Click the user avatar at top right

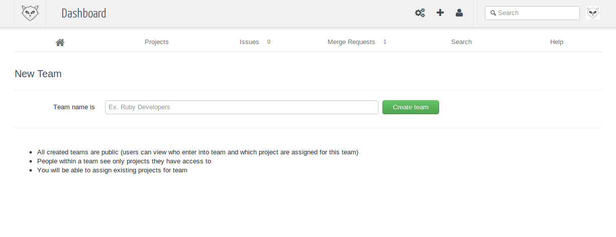click(593, 13)
